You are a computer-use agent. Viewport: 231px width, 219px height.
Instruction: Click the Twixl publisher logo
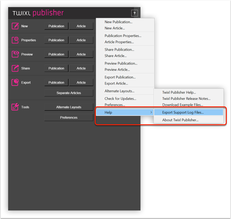pyautogui.click(x=38, y=13)
